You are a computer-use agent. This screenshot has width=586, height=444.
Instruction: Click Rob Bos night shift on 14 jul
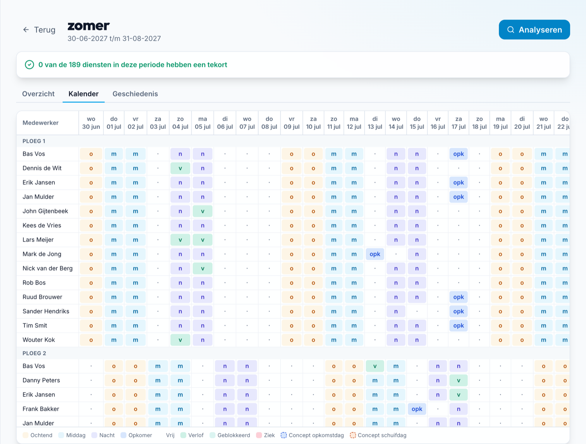coord(396,283)
